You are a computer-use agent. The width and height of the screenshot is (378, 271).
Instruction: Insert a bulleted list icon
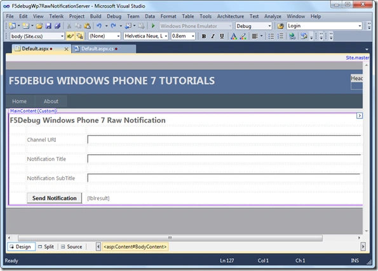271,36
